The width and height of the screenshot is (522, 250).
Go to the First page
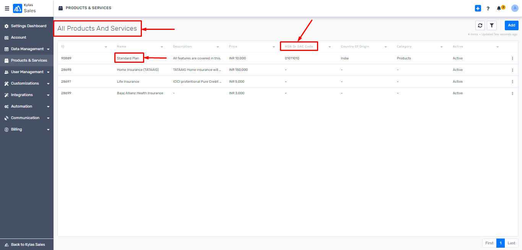tap(489, 243)
